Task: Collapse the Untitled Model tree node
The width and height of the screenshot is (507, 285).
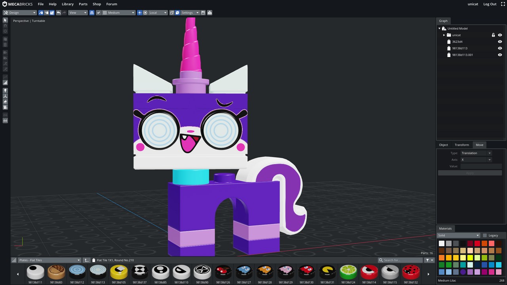Action: (x=439, y=28)
